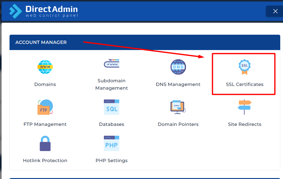283x179 pixels.
Task: Open the PHP Settings icon
Action: [112, 143]
